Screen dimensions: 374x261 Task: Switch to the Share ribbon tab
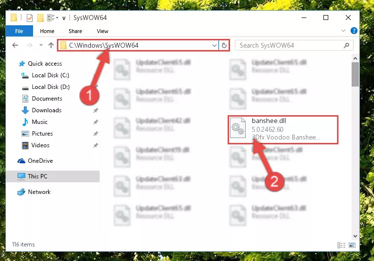(x=75, y=31)
